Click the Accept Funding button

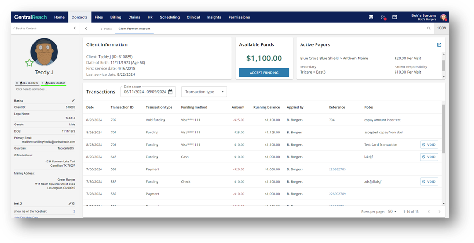coord(264,73)
